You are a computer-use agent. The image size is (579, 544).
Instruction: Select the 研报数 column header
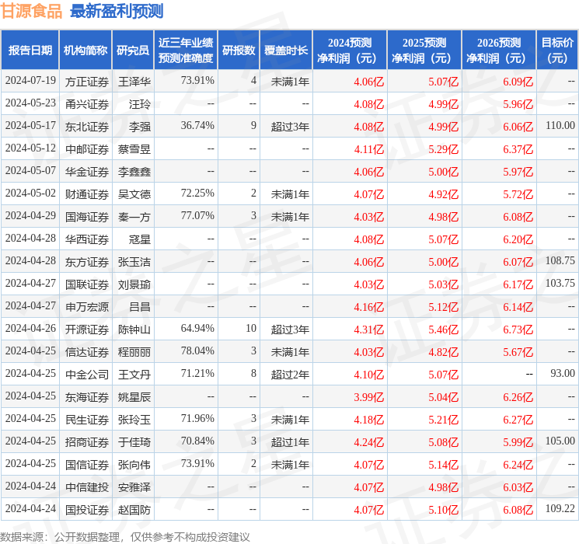click(239, 51)
